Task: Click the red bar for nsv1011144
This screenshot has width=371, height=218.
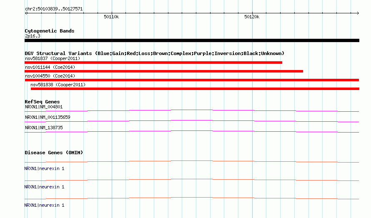Action: [x=164, y=71]
